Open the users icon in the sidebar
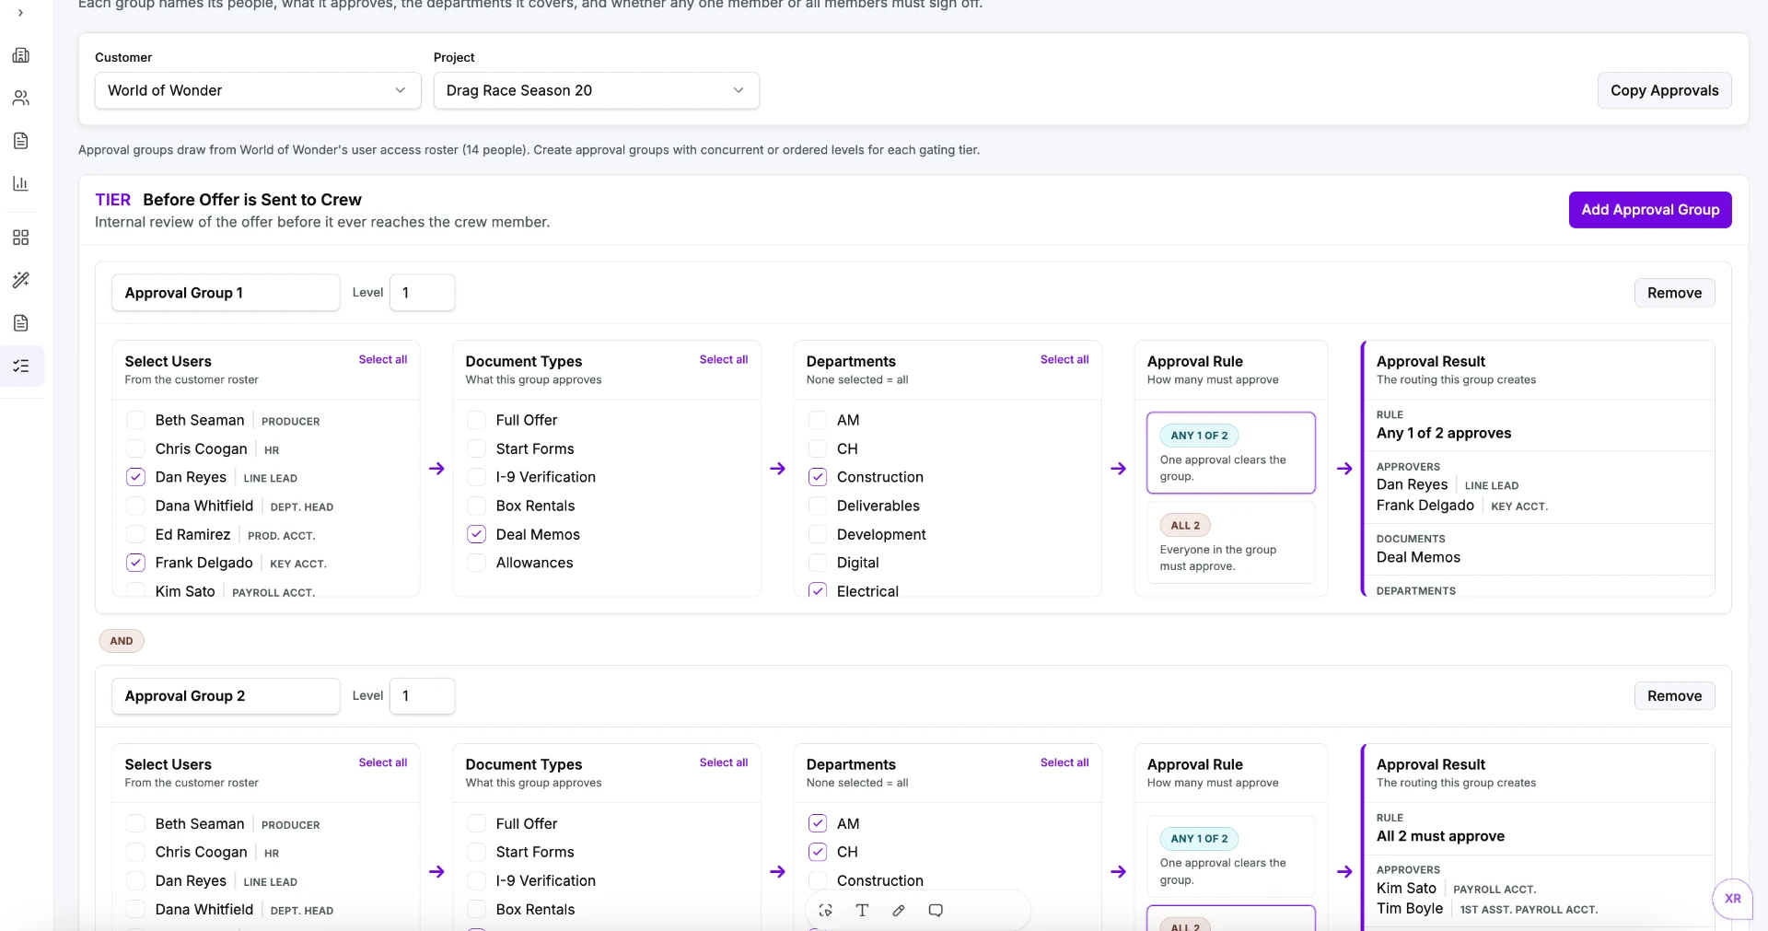The height and width of the screenshot is (931, 1768). 21,98
